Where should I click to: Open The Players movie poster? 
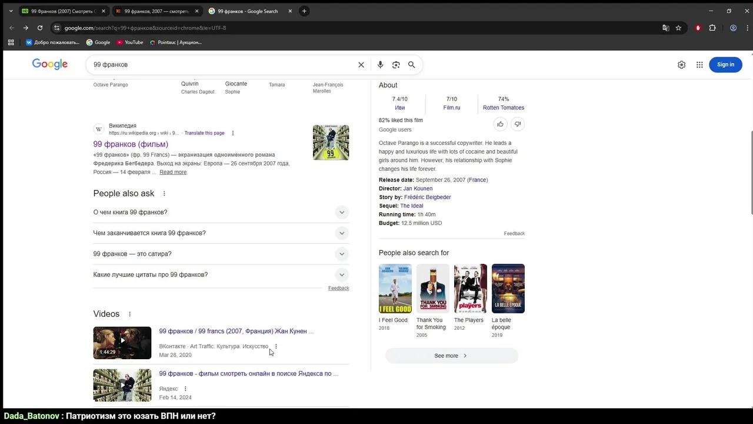pyautogui.click(x=471, y=289)
